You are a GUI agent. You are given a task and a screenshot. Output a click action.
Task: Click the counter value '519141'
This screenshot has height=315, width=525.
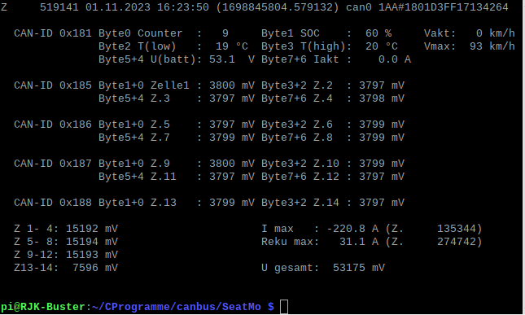59,7
